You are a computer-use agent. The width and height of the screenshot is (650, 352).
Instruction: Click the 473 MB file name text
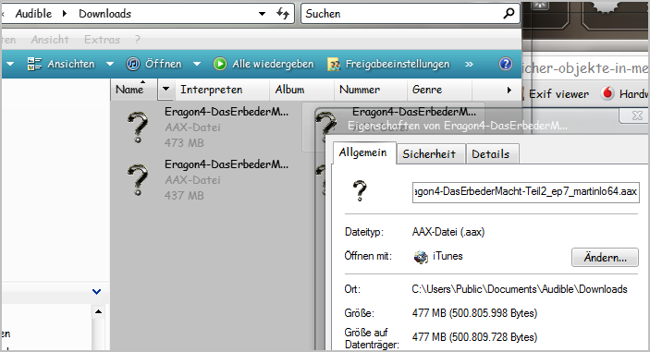tap(227, 112)
